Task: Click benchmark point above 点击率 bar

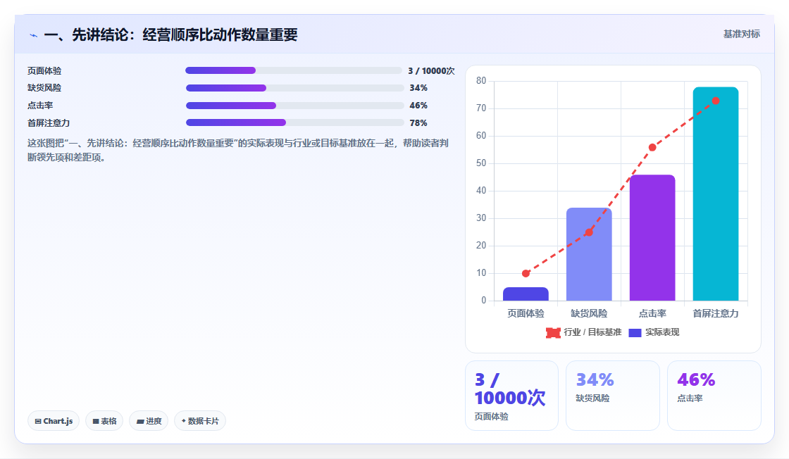Action: [652, 147]
